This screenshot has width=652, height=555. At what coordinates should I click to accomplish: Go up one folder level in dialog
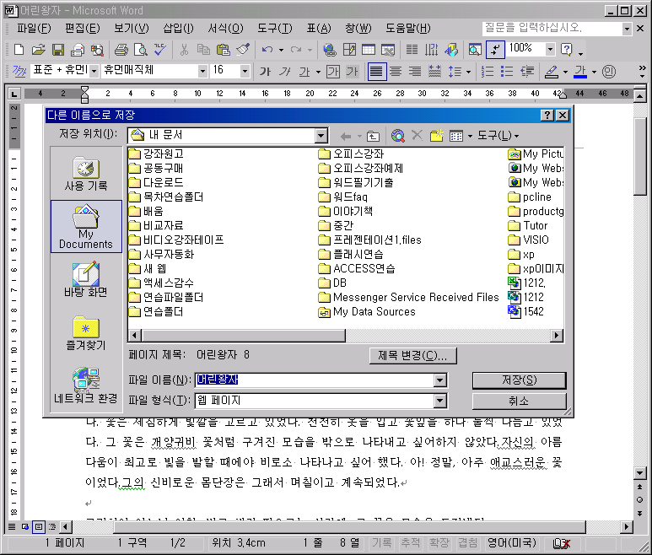pos(373,136)
